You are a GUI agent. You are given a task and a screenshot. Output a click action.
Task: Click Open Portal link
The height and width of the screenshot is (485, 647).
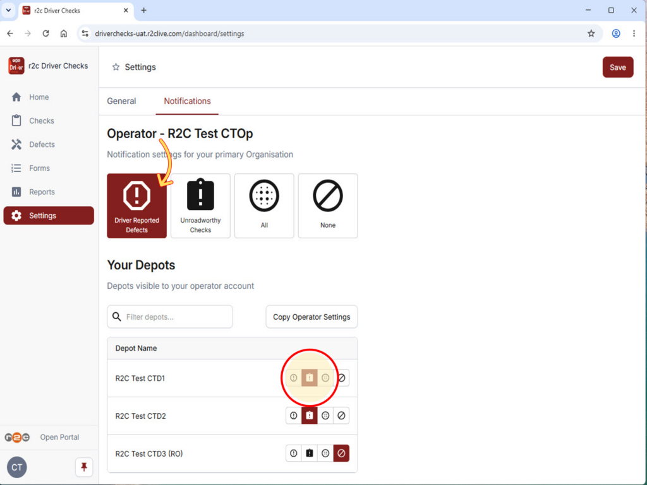pyautogui.click(x=59, y=437)
